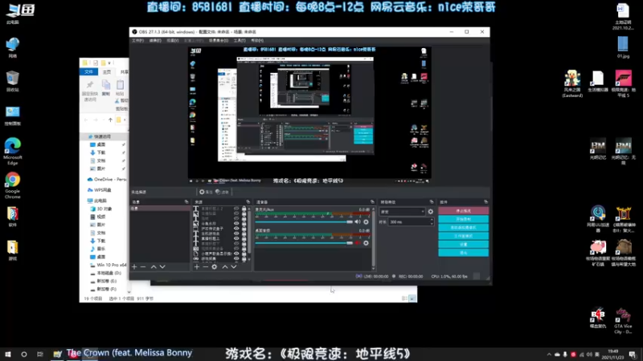Toggle visibility of first source in list
Image resolution: width=643 pixels, height=361 pixels.
point(236,209)
